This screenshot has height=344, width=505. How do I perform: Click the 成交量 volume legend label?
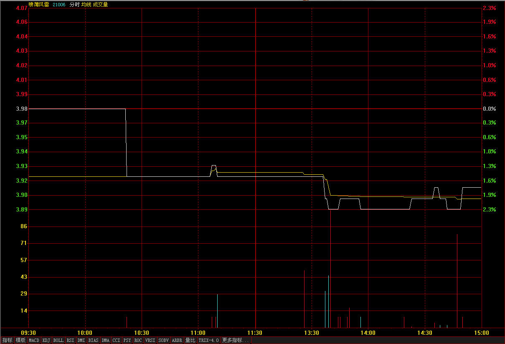(x=101, y=4)
